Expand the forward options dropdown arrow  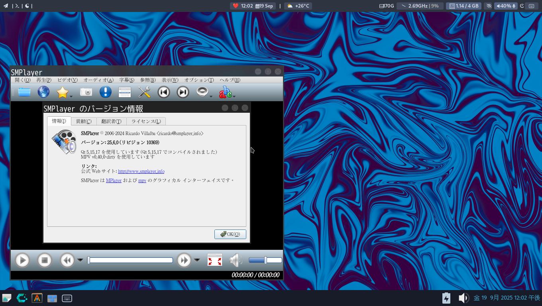click(x=197, y=260)
